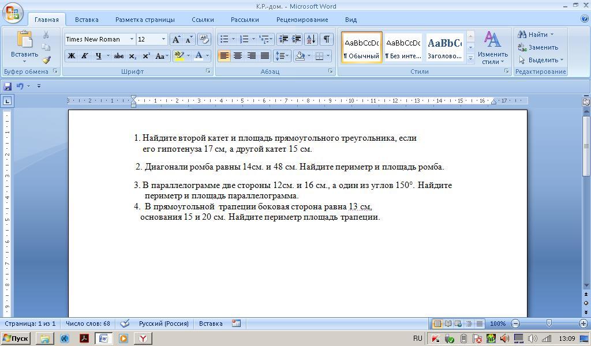This screenshot has height=346, width=591.
Task: Click the Cut scissors icon
Action: point(46,35)
